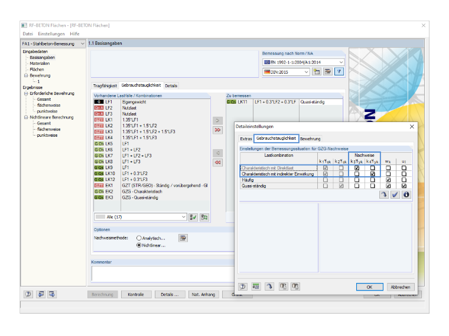Click the restore defaults arrow icon in the Detaileinstellungen dialog footer
The height and width of the screenshot is (336, 449).
pos(269,286)
